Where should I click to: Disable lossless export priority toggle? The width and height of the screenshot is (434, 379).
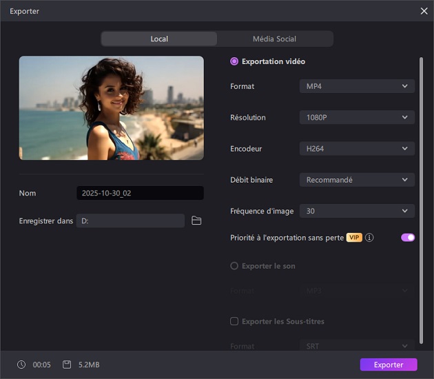408,238
